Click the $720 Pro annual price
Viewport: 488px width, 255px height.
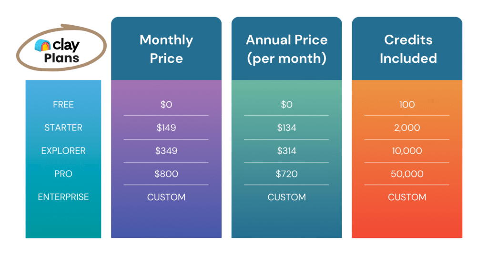tap(286, 174)
